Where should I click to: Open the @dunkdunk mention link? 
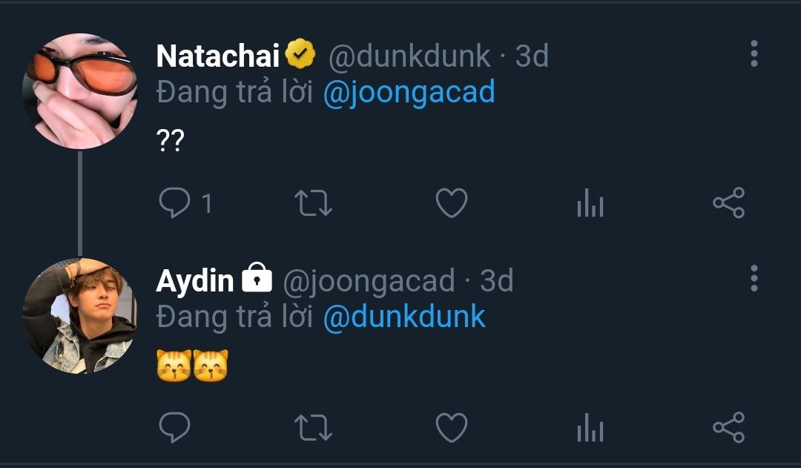tap(404, 317)
